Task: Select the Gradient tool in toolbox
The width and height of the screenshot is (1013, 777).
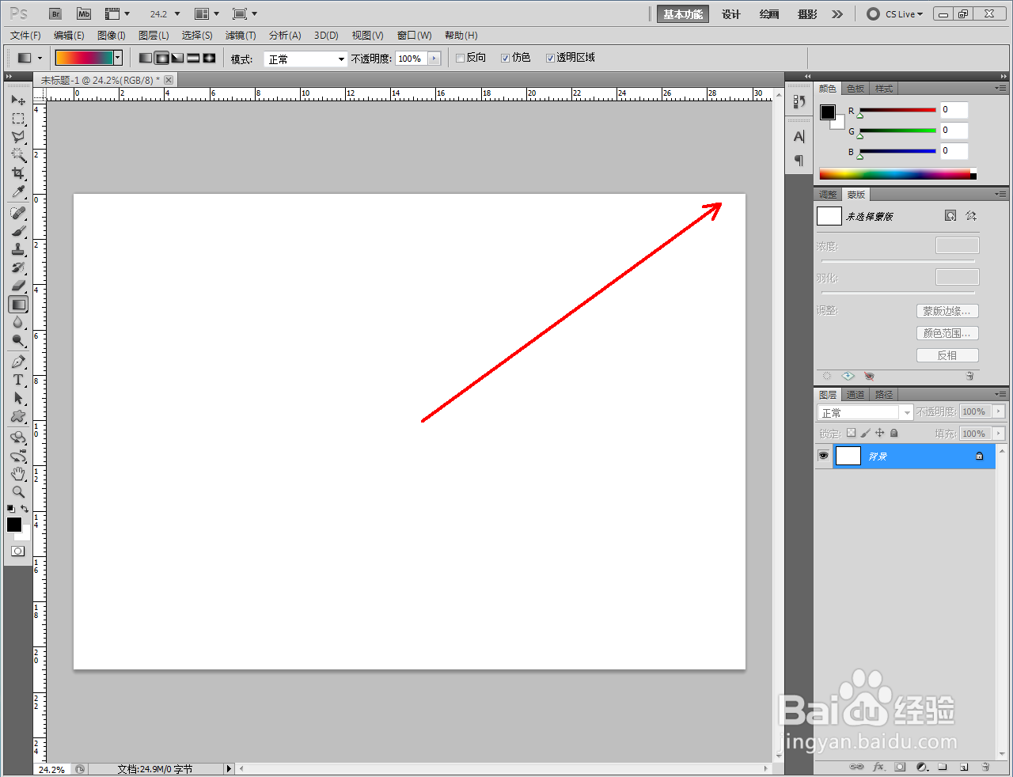Action: [18, 304]
